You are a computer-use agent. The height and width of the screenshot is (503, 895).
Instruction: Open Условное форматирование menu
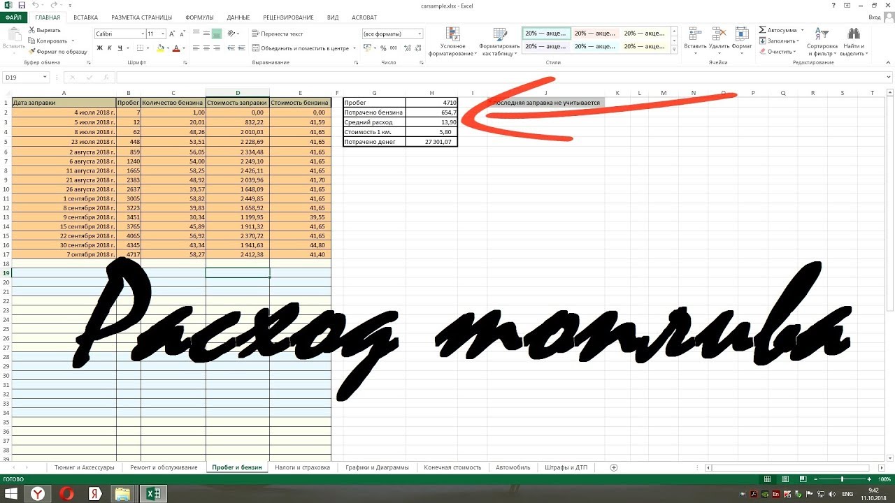tap(453, 42)
